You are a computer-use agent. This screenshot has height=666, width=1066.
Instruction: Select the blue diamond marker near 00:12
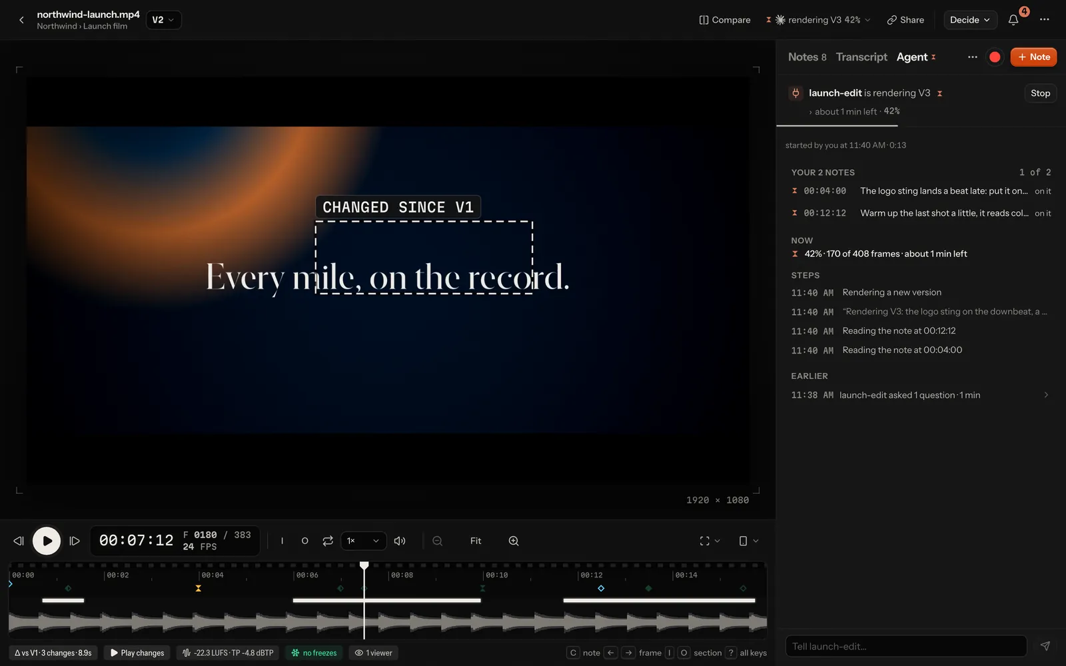pyautogui.click(x=601, y=588)
